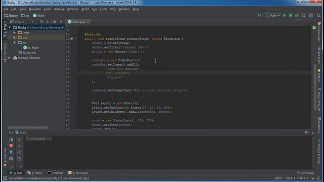324x182 pixels.
Task: Open the Help menu
Action: click(x=136, y=9)
